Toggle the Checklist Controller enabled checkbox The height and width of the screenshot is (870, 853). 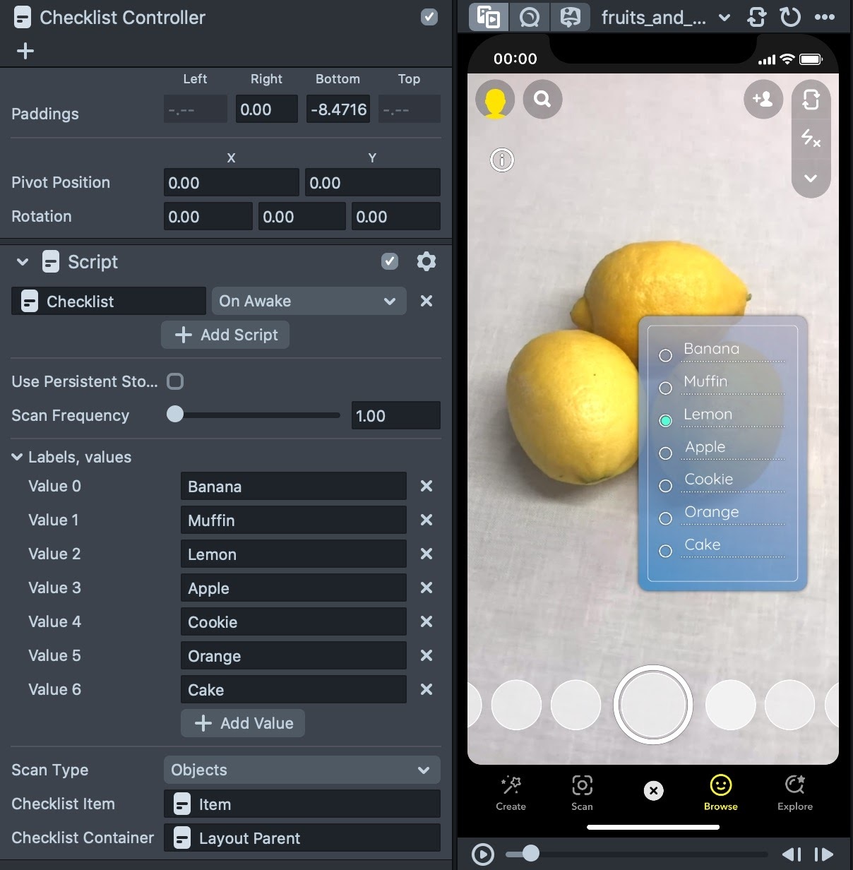[x=429, y=17]
